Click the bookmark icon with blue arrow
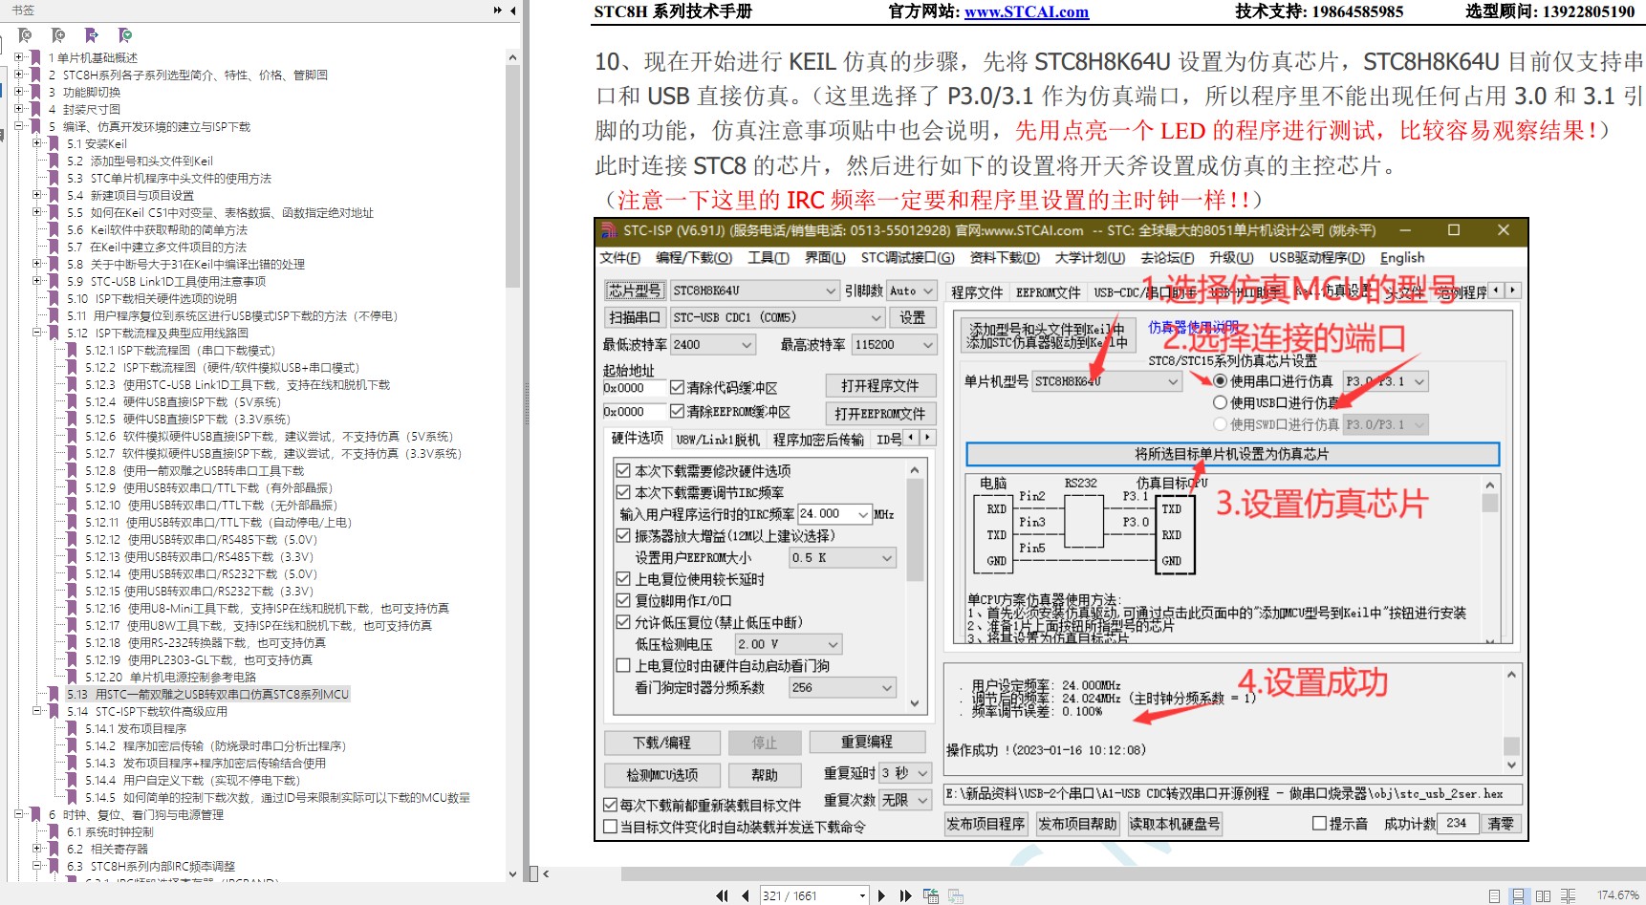1646x905 pixels. [92, 35]
